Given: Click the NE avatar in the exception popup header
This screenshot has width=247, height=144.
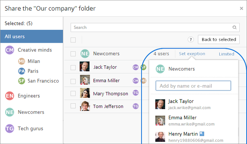Looking at the screenshot, I should pos(160,69).
